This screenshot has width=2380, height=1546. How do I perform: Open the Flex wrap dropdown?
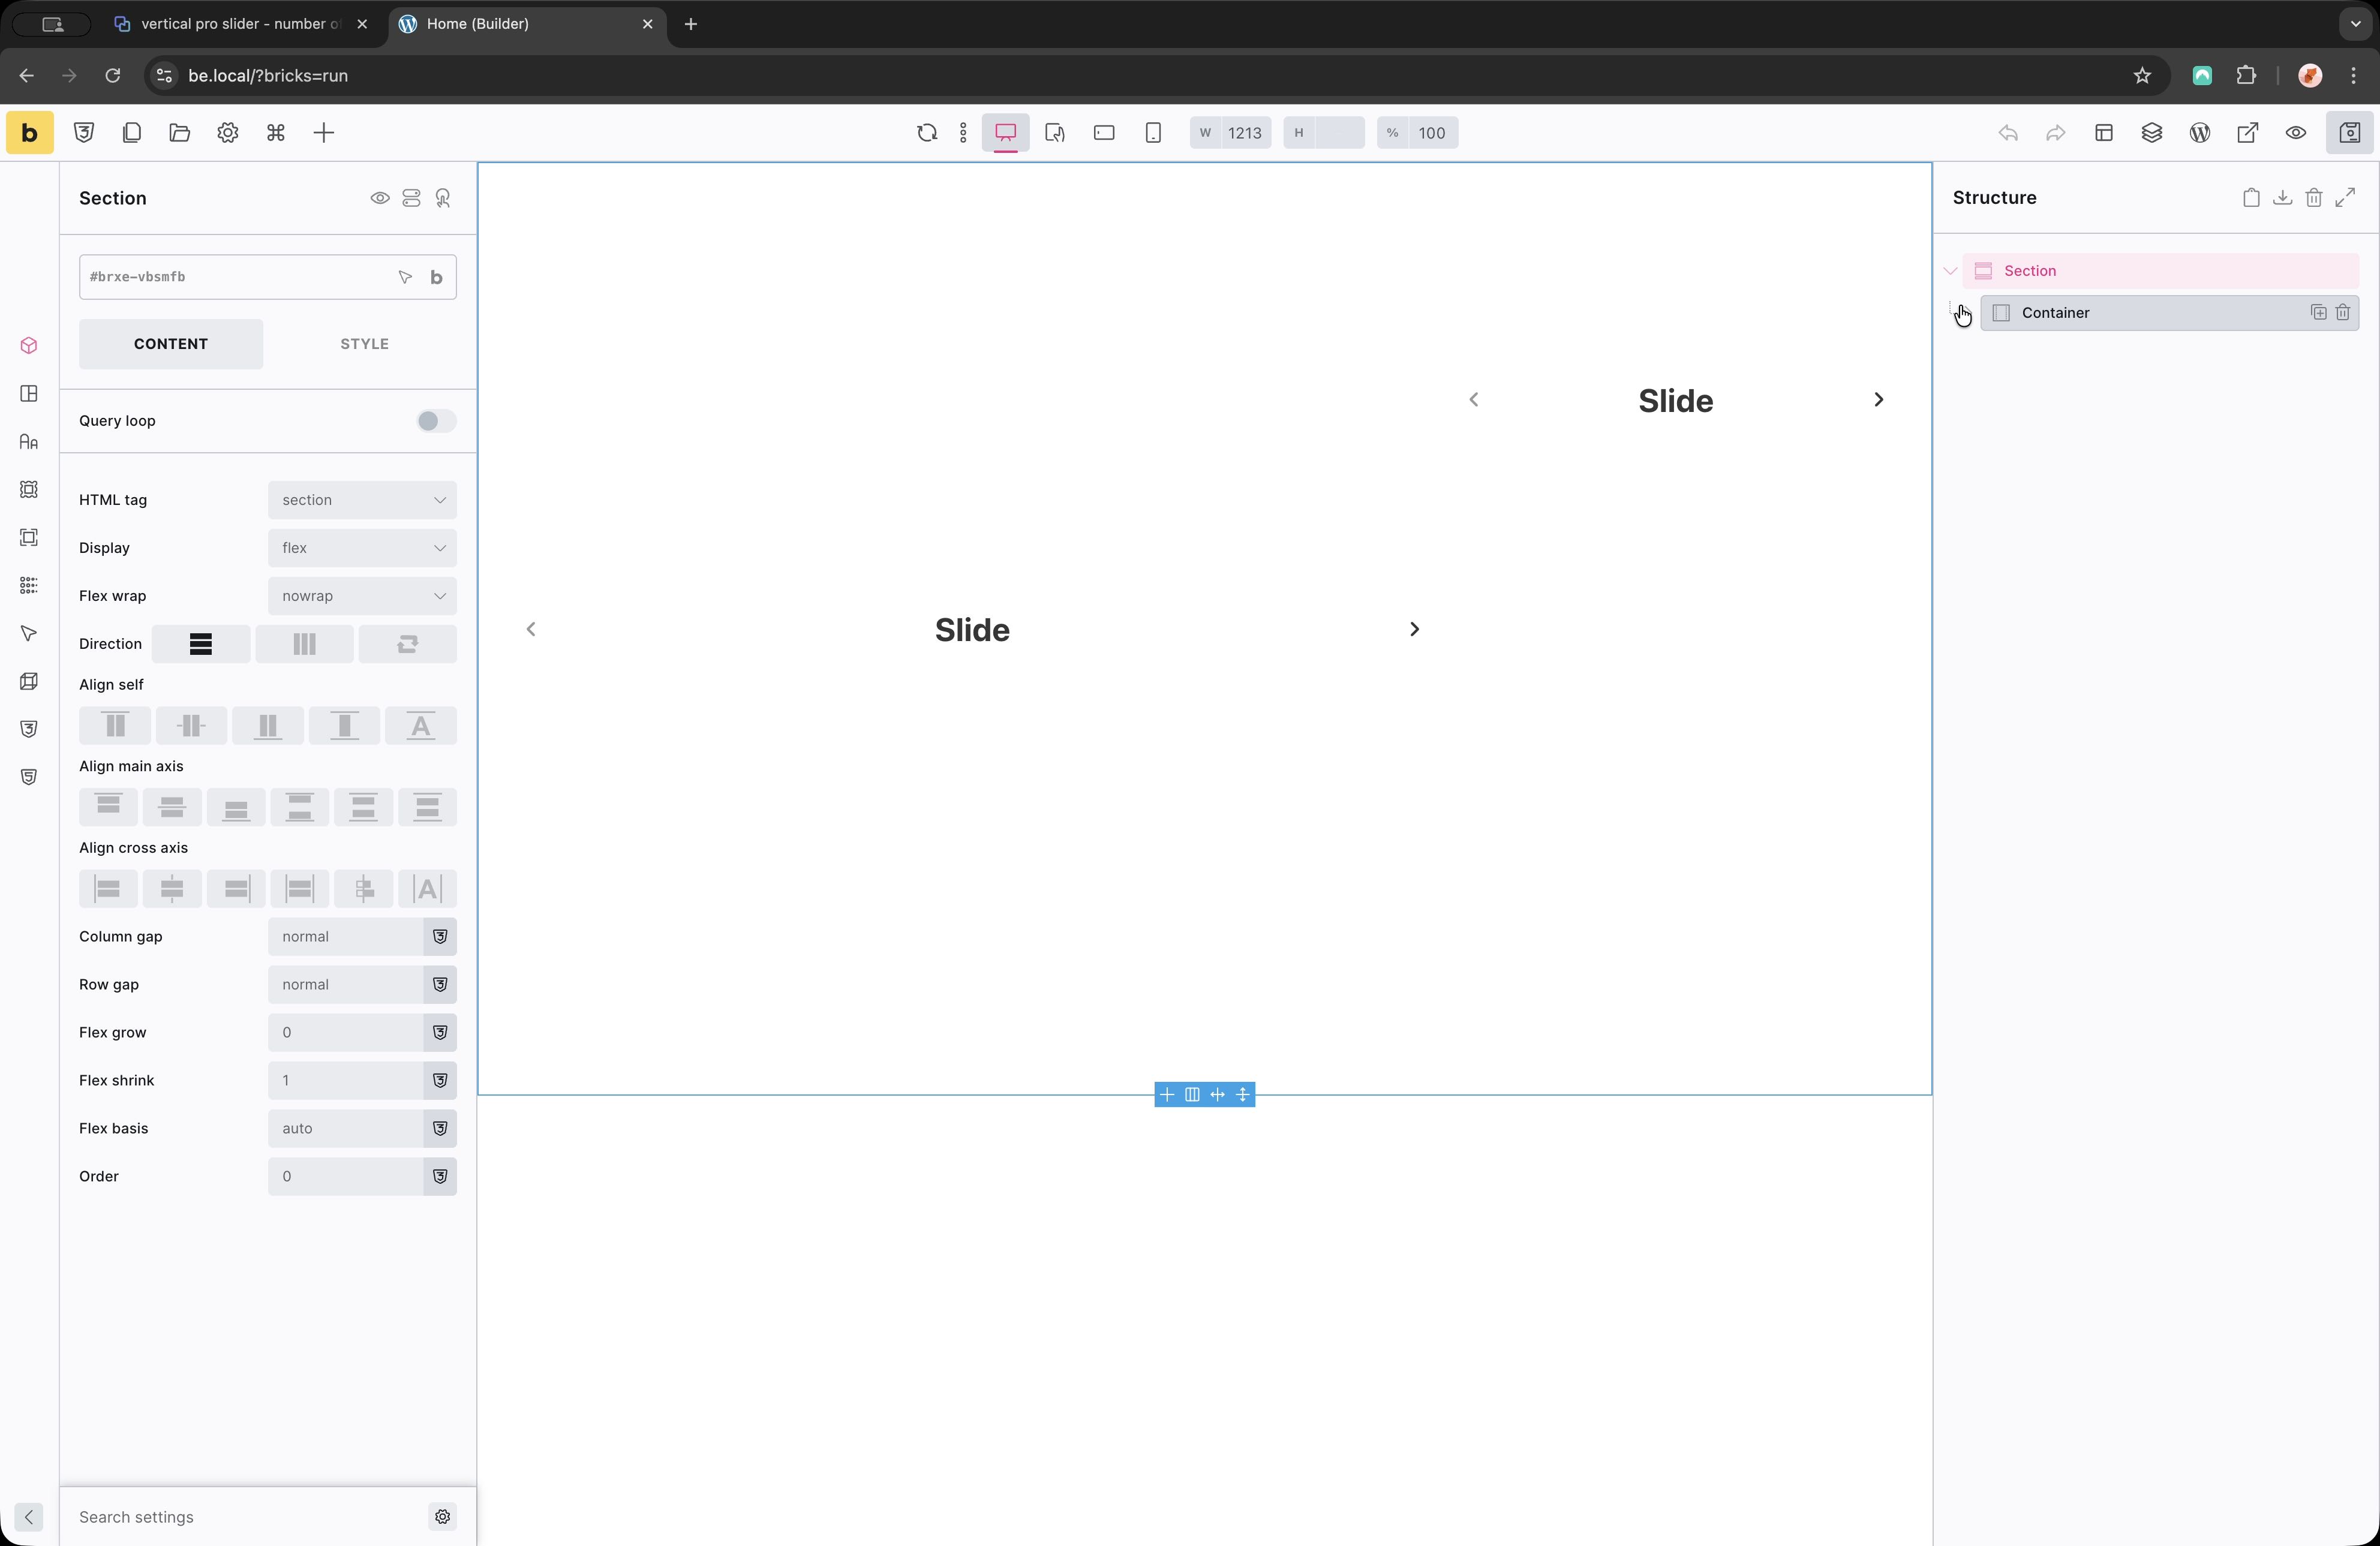coord(362,596)
